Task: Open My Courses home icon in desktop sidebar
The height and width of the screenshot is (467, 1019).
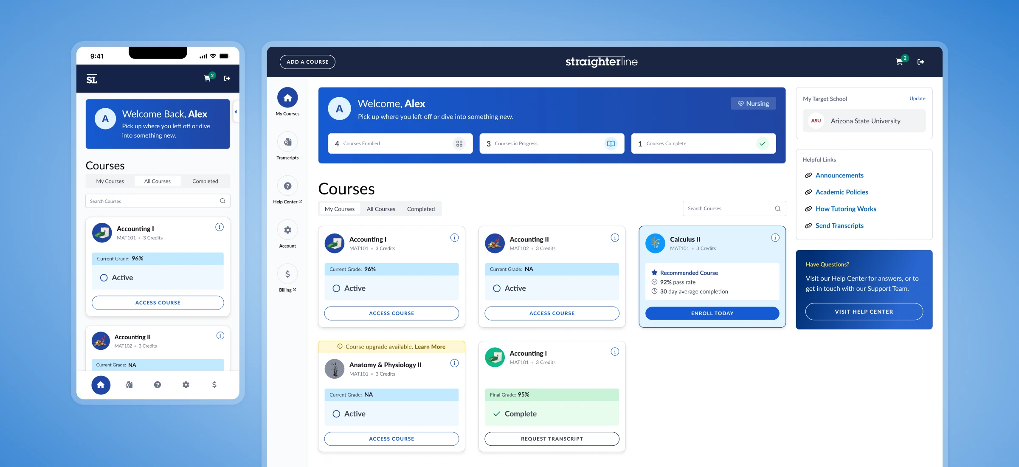Action: [x=287, y=98]
